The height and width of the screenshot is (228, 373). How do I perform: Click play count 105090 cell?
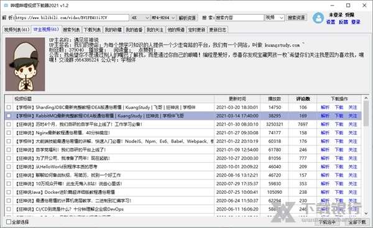click(x=275, y=192)
